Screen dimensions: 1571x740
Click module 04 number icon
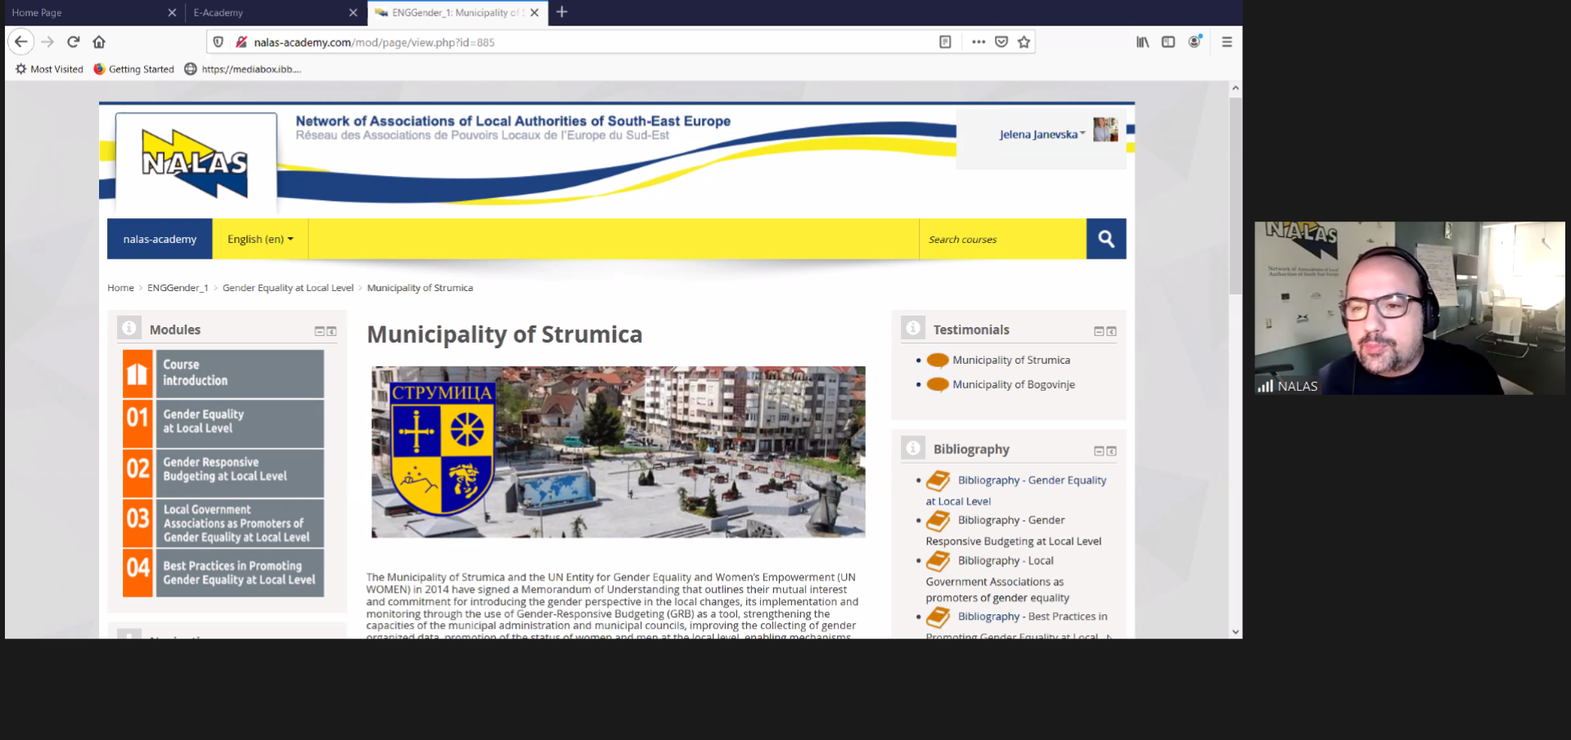(x=138, y=572)
